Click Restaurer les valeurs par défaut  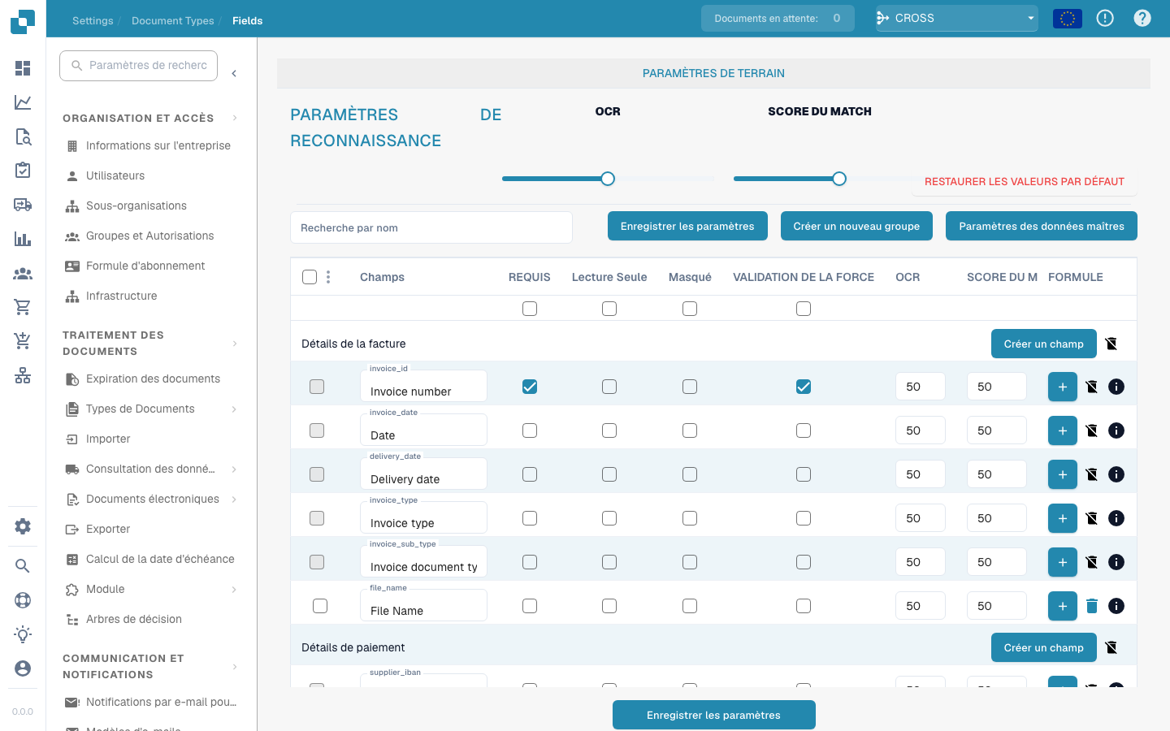(x=1025, y=181)
